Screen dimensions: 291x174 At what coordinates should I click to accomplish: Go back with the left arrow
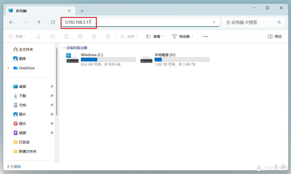pyautogui.click(x=11, y=22)
